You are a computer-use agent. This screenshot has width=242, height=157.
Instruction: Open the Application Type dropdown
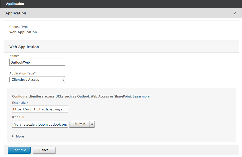coord(37,80)
